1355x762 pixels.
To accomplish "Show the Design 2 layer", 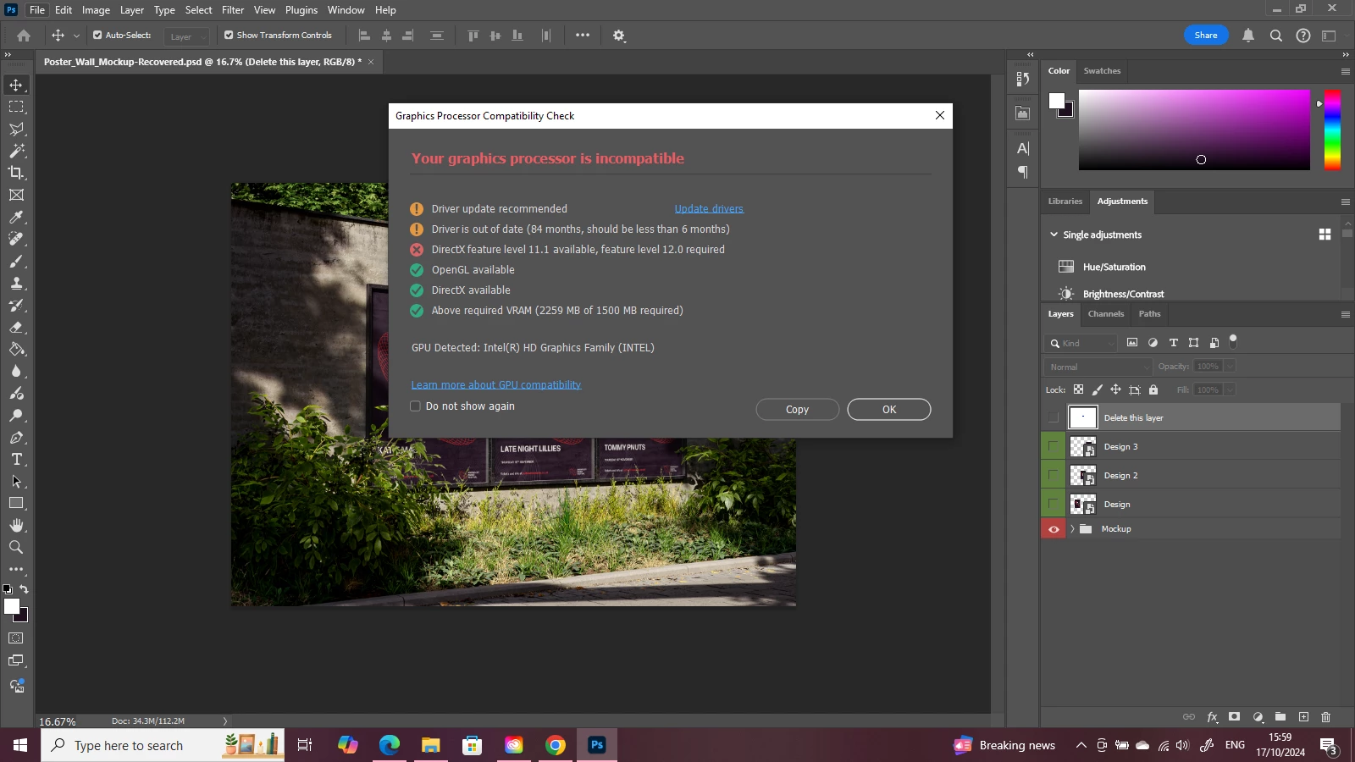I will (1054, 475).
